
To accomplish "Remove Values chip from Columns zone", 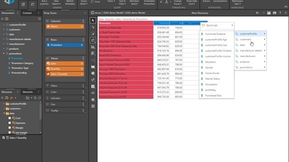I will 82,27.
